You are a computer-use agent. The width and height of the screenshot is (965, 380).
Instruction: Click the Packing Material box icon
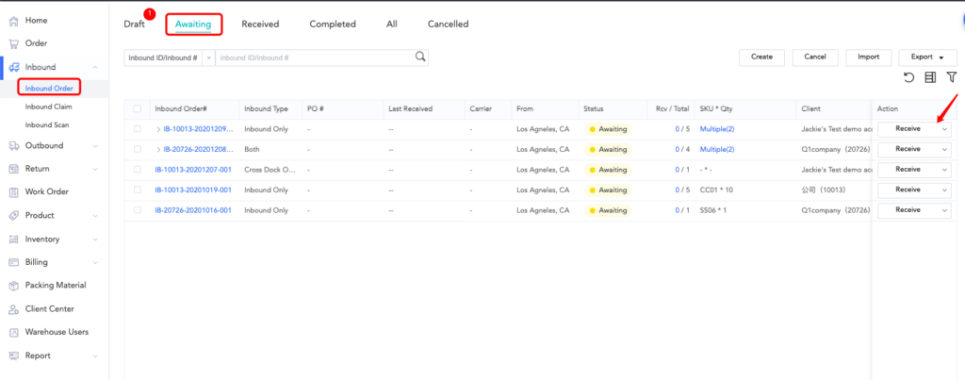click(13, 286)
